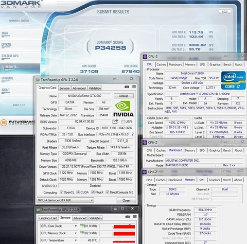The height and width of the screenshot is (244, 247).
Task: Open Caches tab in top CPU-Z window
Action: point(161,65)
